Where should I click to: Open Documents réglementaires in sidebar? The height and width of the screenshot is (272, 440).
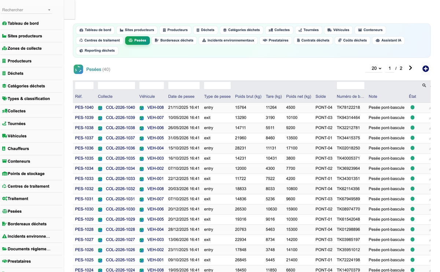pyautogui.click(x=29, y=249)
